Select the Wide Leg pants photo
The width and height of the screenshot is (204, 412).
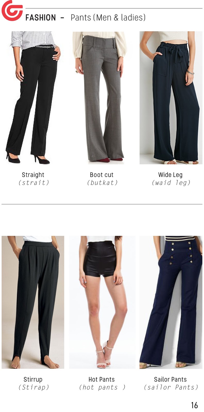(x=171, y=98)
